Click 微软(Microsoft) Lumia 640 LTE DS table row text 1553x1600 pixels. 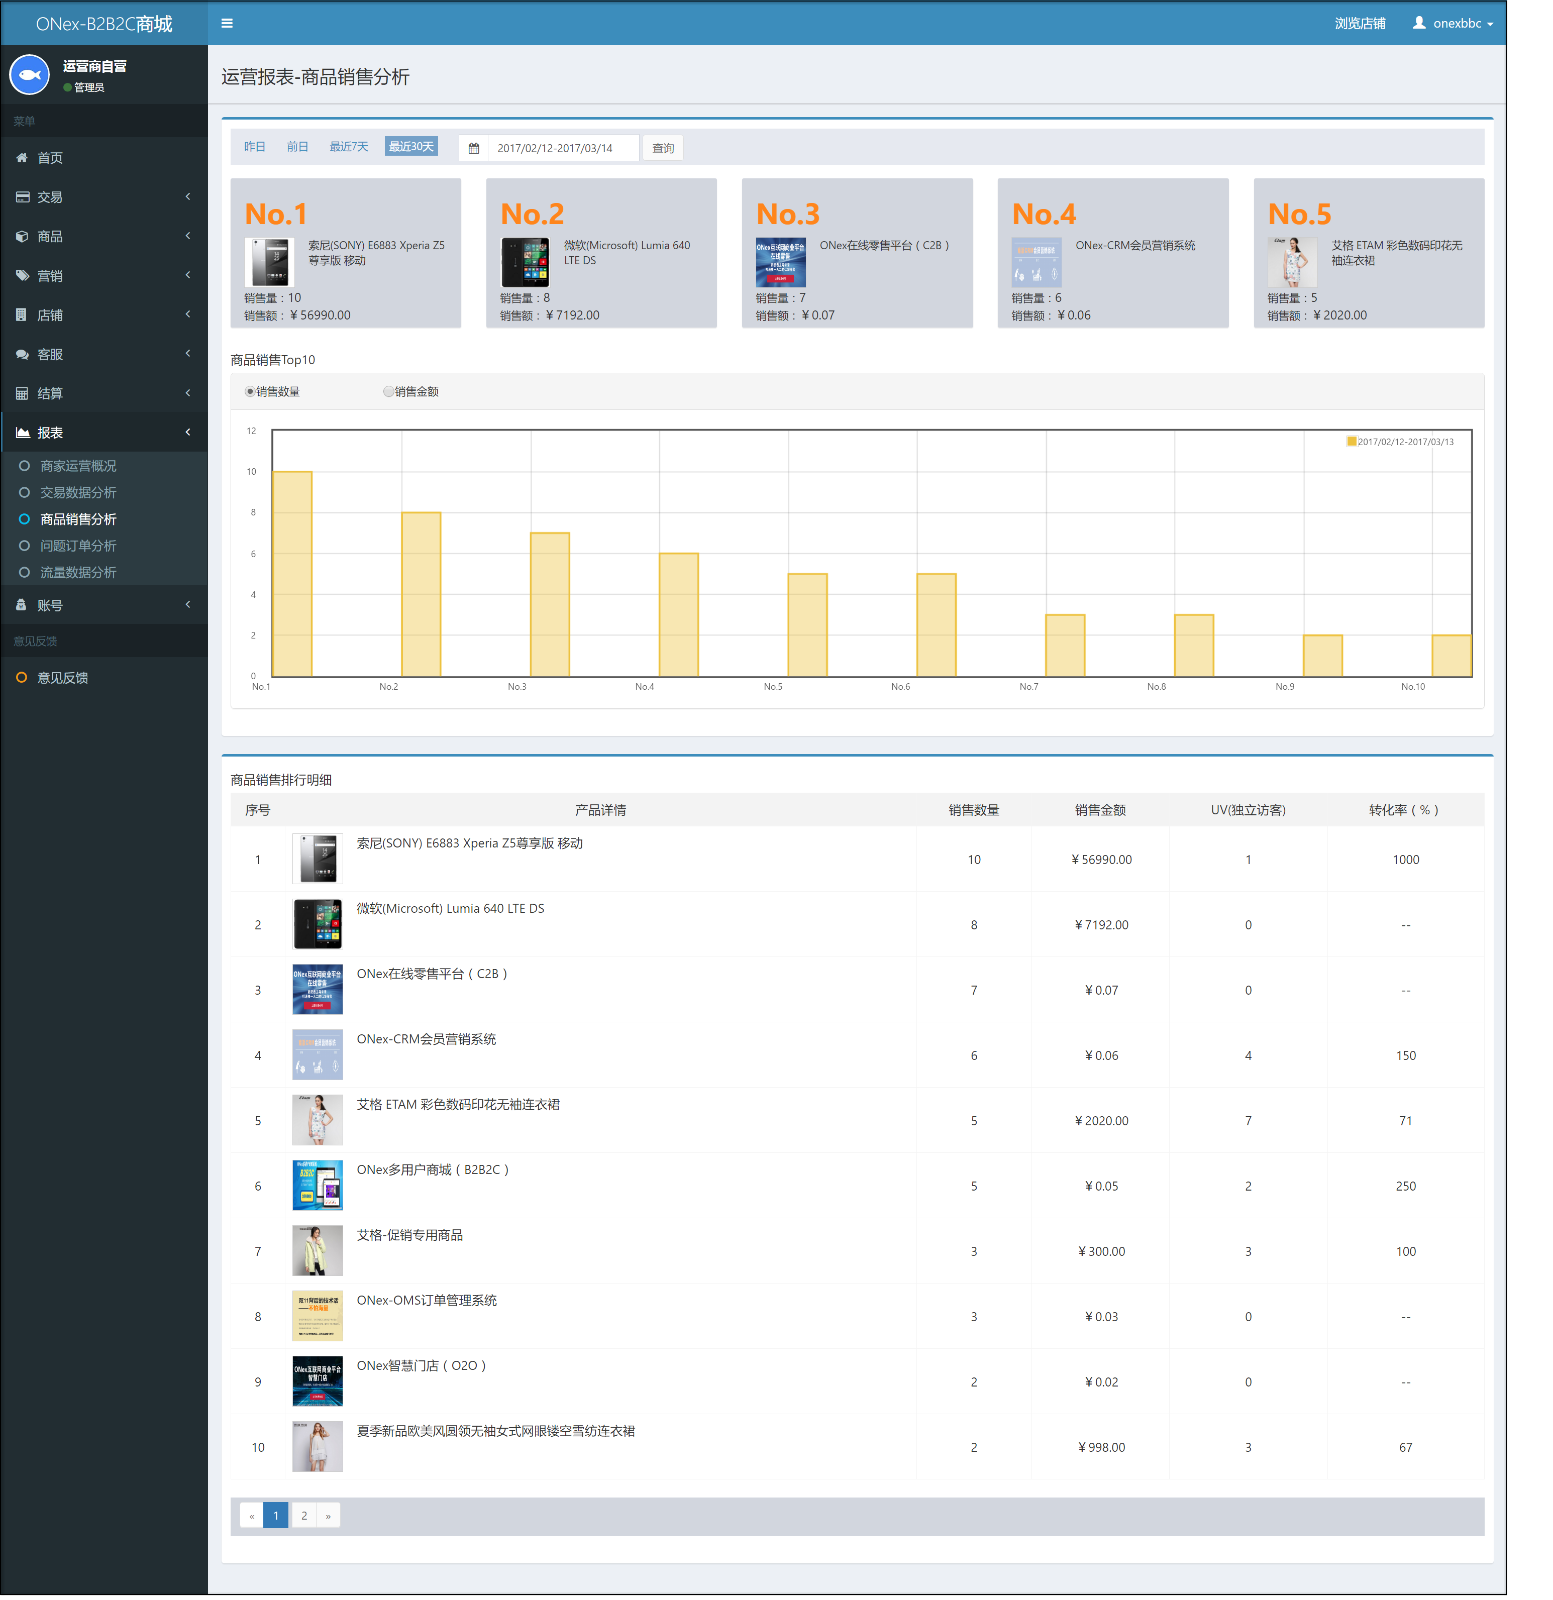(450, 909)
